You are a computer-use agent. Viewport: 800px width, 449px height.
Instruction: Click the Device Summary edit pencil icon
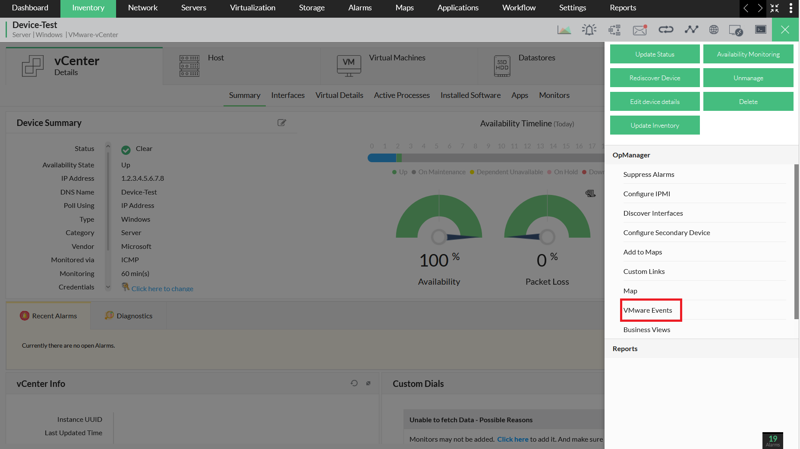282,123
